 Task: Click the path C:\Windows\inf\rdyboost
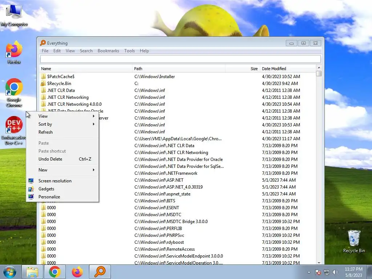159,242
